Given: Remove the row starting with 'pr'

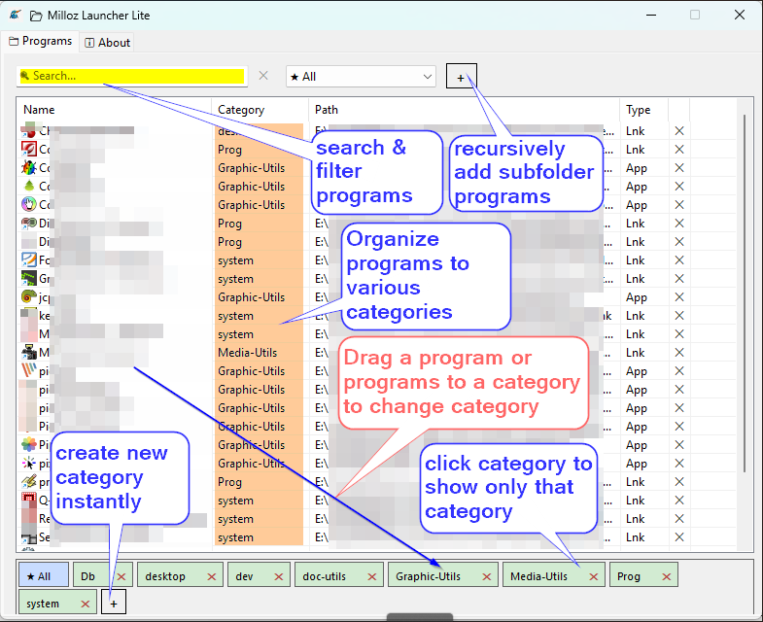Looking at the screenshot, I should click(679, 482).
